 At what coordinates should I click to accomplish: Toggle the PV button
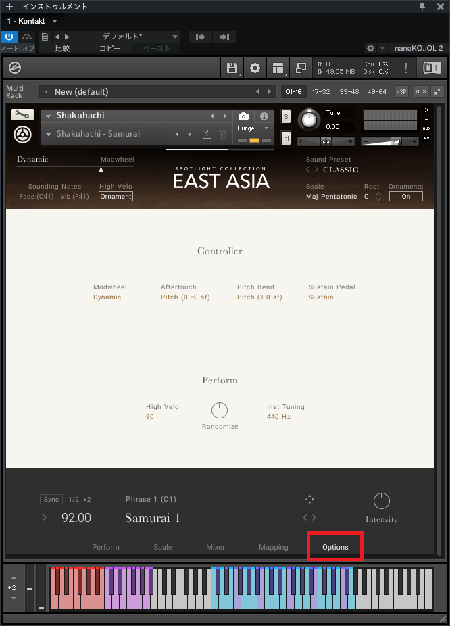click(426, 138)
